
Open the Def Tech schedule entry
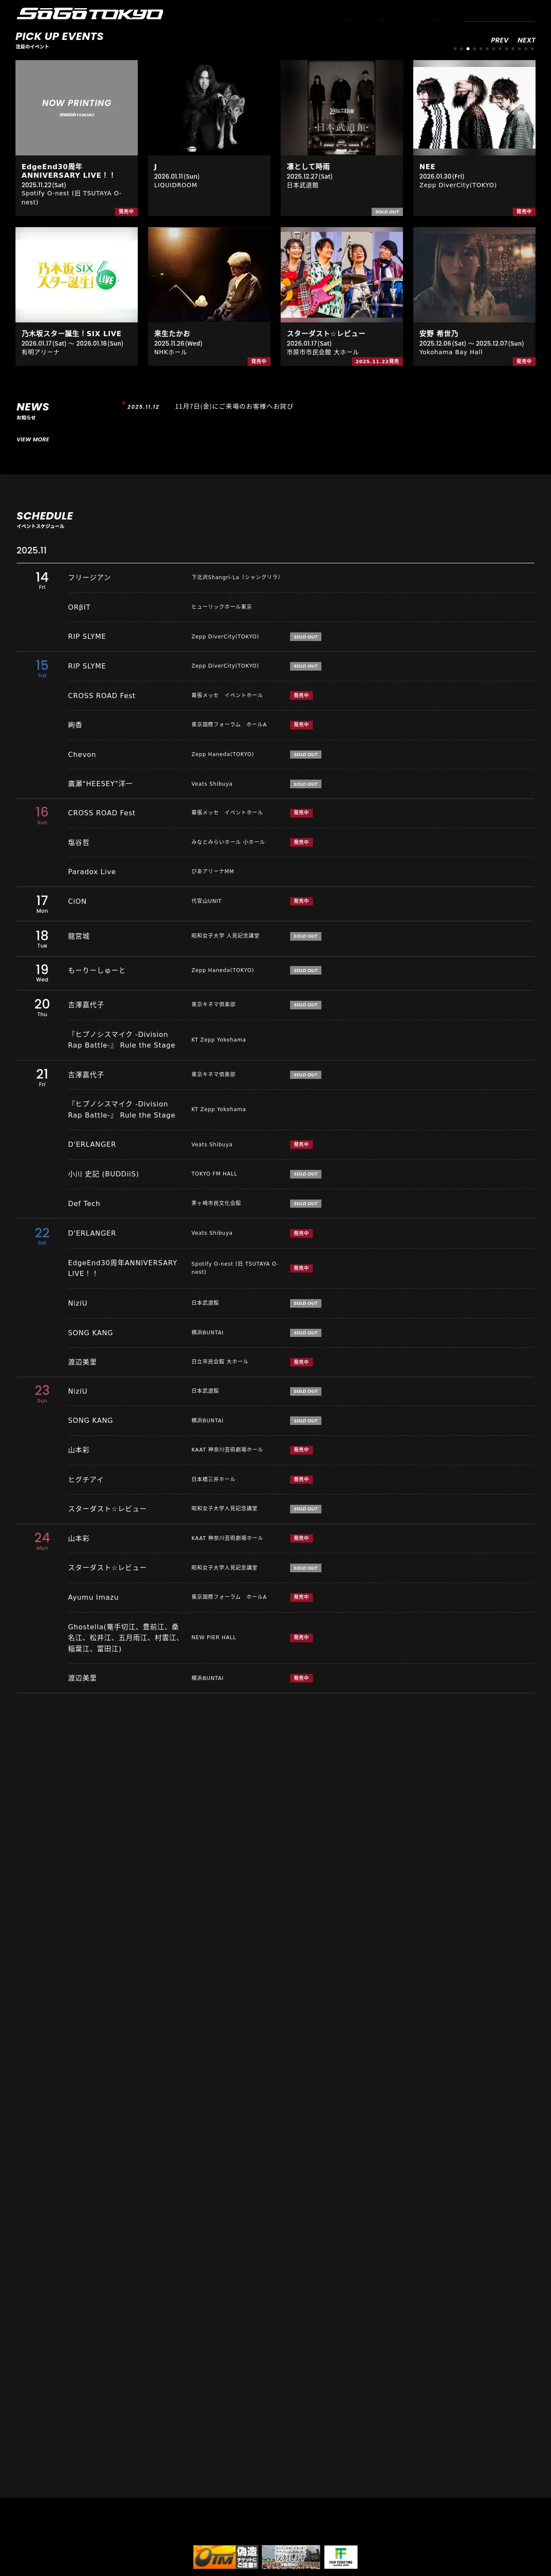click(84, 1204)
